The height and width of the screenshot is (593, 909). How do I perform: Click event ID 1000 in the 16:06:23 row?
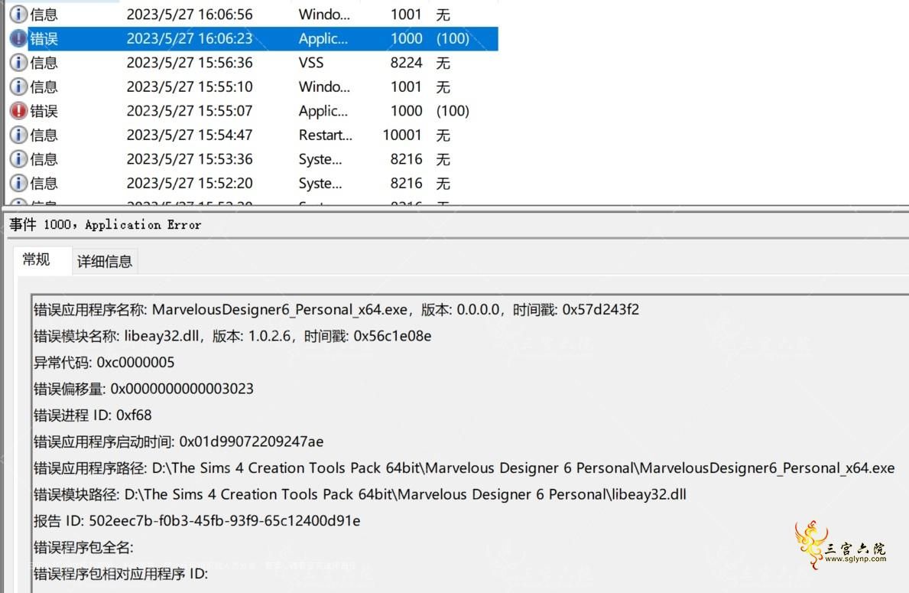(x=407, y=38)
